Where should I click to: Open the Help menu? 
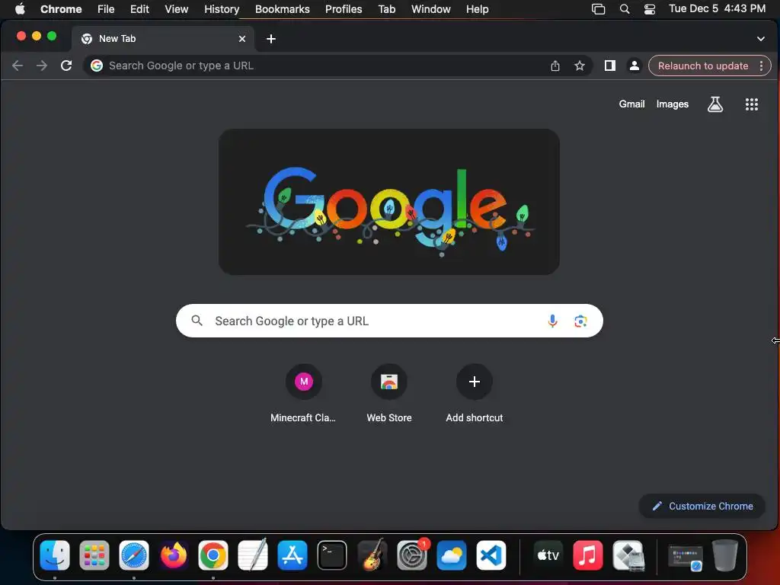point(477,9)
